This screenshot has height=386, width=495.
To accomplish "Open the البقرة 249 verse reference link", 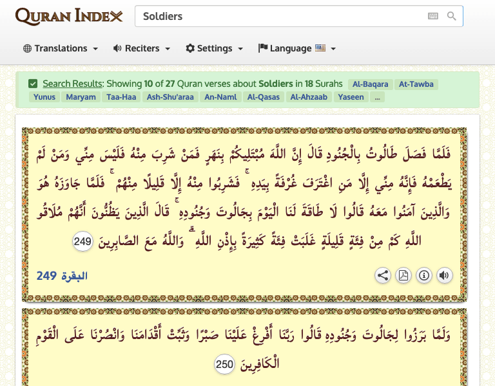I will [62, 276].
